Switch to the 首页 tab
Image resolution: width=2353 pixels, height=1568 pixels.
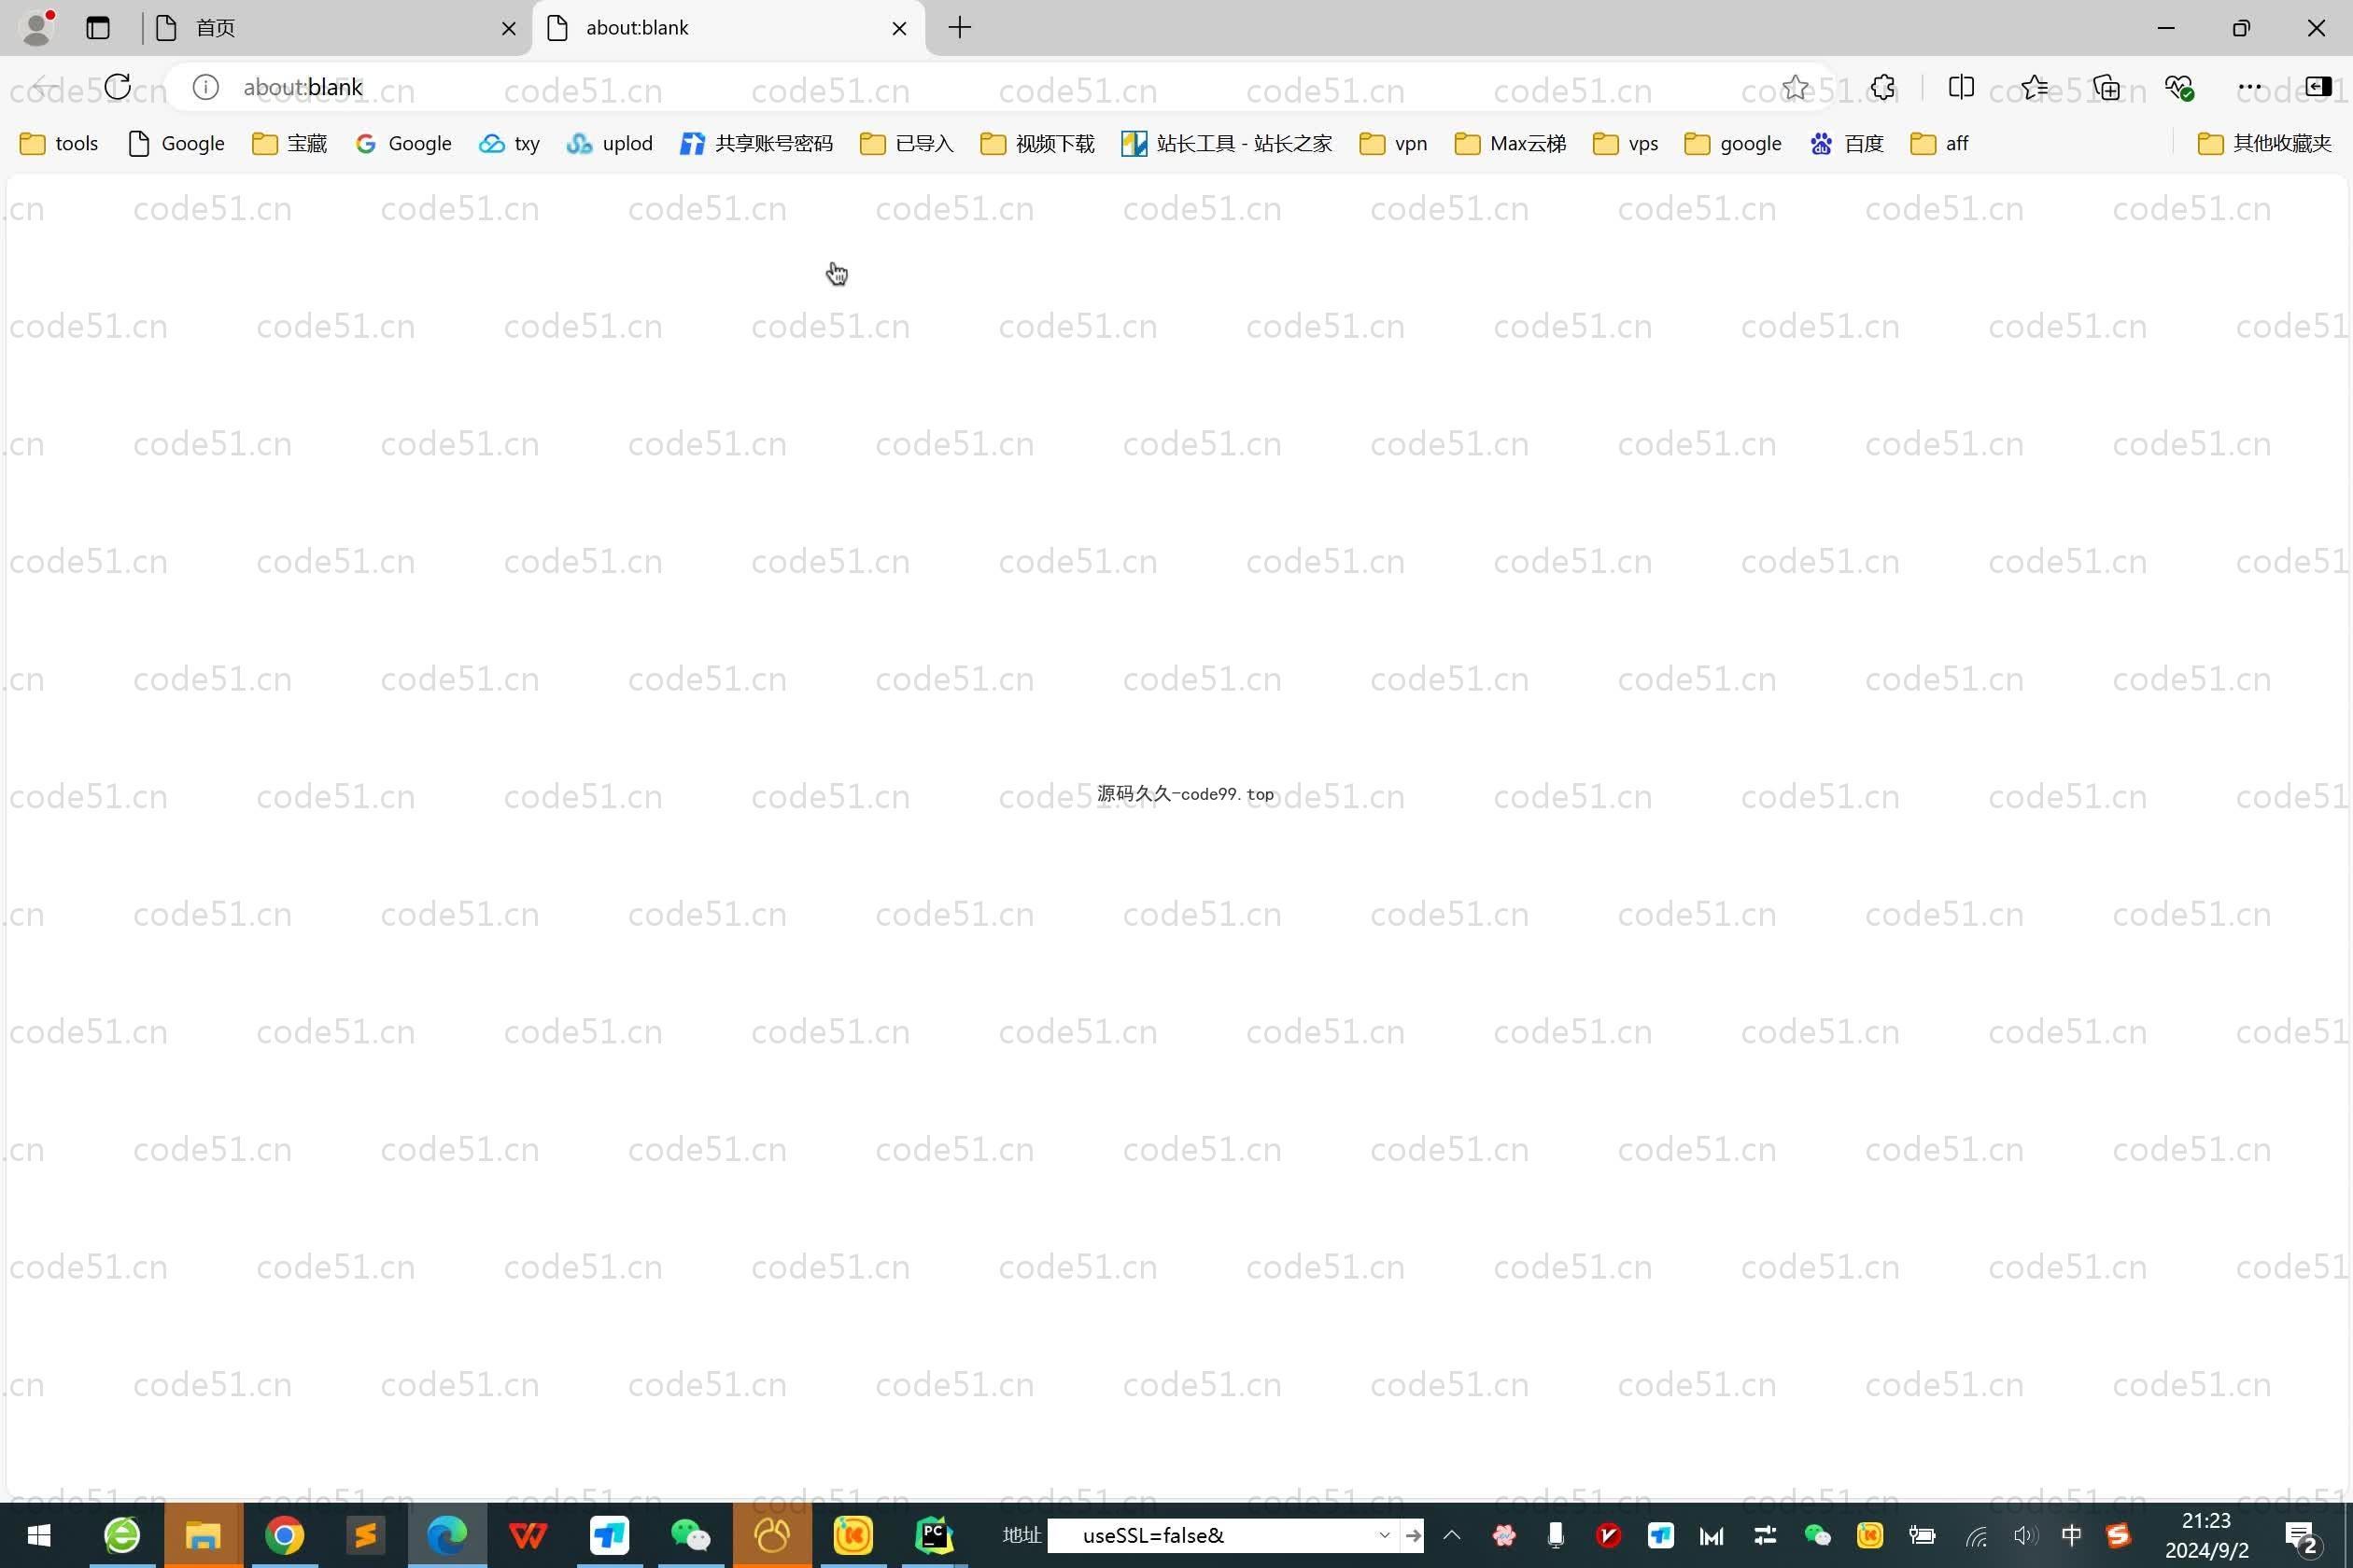[336, 28]
